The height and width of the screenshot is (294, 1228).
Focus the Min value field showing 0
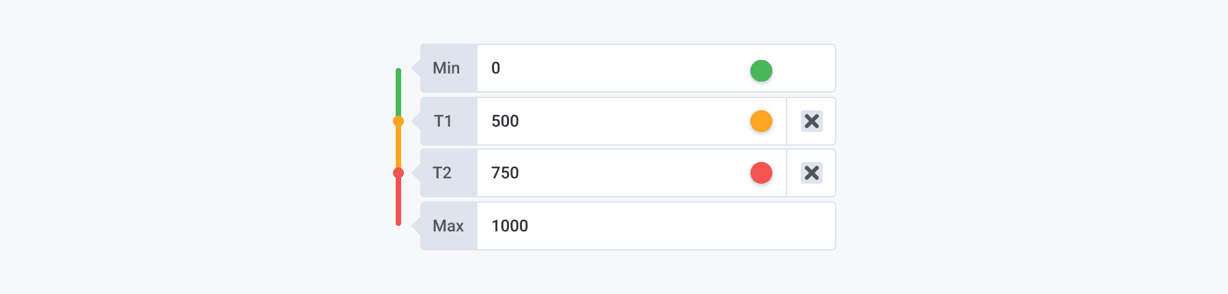tap(607, 68)
